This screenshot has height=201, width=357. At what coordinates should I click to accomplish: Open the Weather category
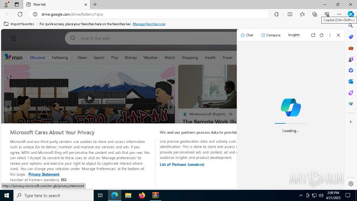pos(151,58)
